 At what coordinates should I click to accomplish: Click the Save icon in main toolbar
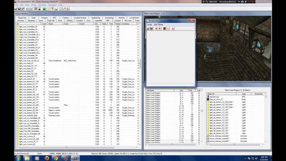point(19,9)
